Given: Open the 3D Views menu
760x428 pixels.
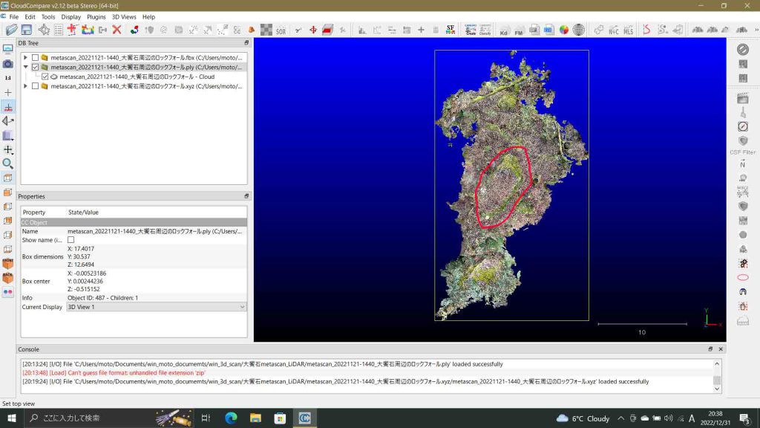Looking at the screenshot, I should [124, 16].
